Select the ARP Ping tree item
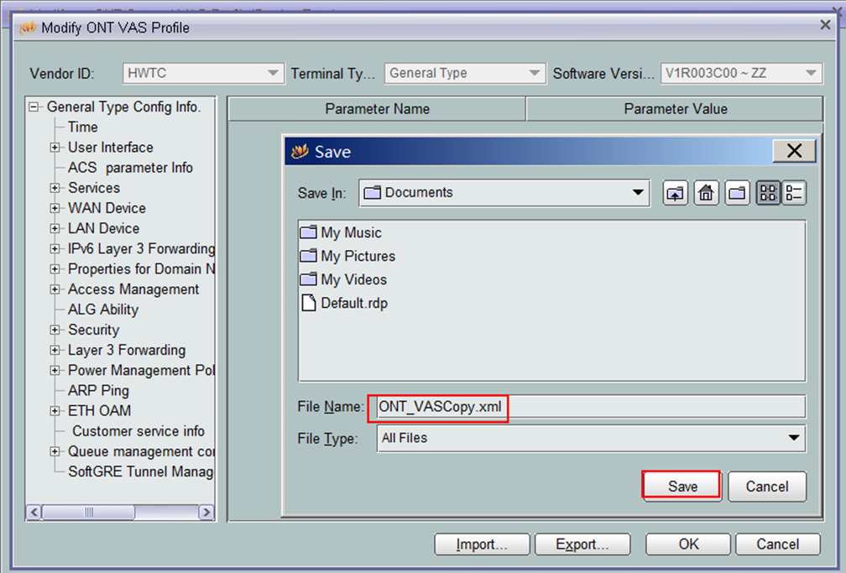 [98, 391]
